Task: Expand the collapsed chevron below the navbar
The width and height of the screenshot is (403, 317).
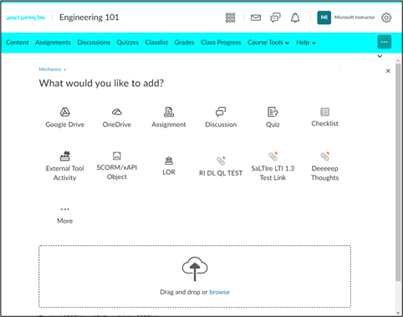Action: pos(380,56)
